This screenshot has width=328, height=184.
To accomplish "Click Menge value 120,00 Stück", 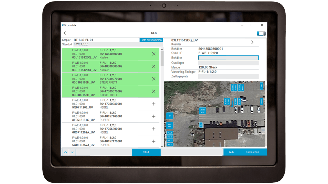I will pos(208,67).
